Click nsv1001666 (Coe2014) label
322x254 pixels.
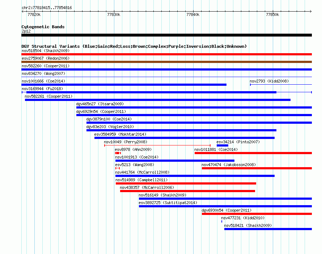tap(43, 81)
